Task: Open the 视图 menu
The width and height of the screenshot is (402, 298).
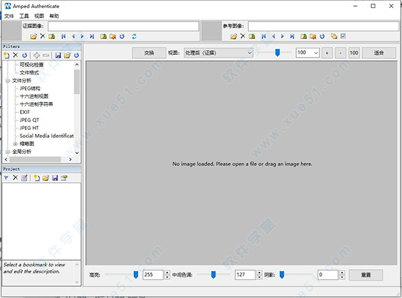Action: point(39,16)
